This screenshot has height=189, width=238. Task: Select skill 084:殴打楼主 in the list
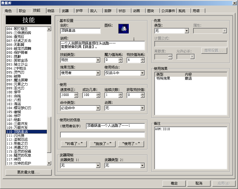coord(27,29)
